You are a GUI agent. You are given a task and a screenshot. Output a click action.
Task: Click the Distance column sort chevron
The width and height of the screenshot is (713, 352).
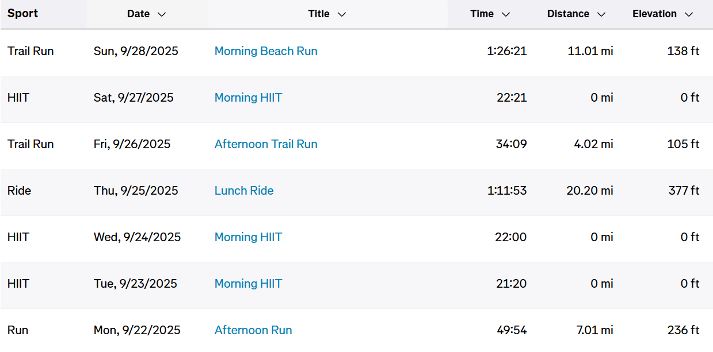coord(601,14)
